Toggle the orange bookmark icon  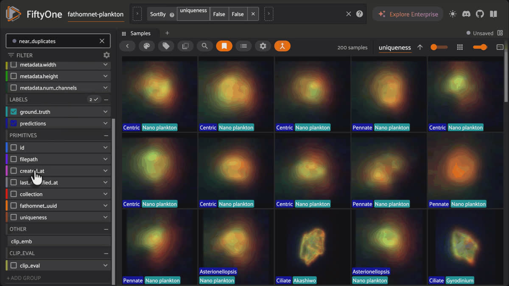224,46
